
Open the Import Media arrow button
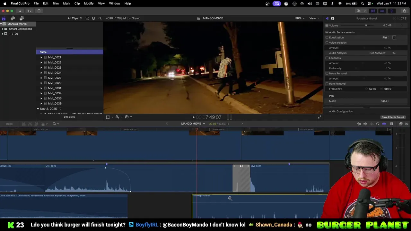[x=20, y=11]
